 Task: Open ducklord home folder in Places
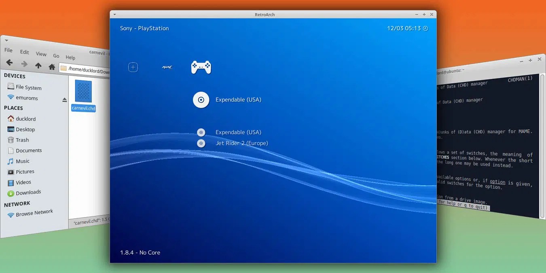click(22, 119)
